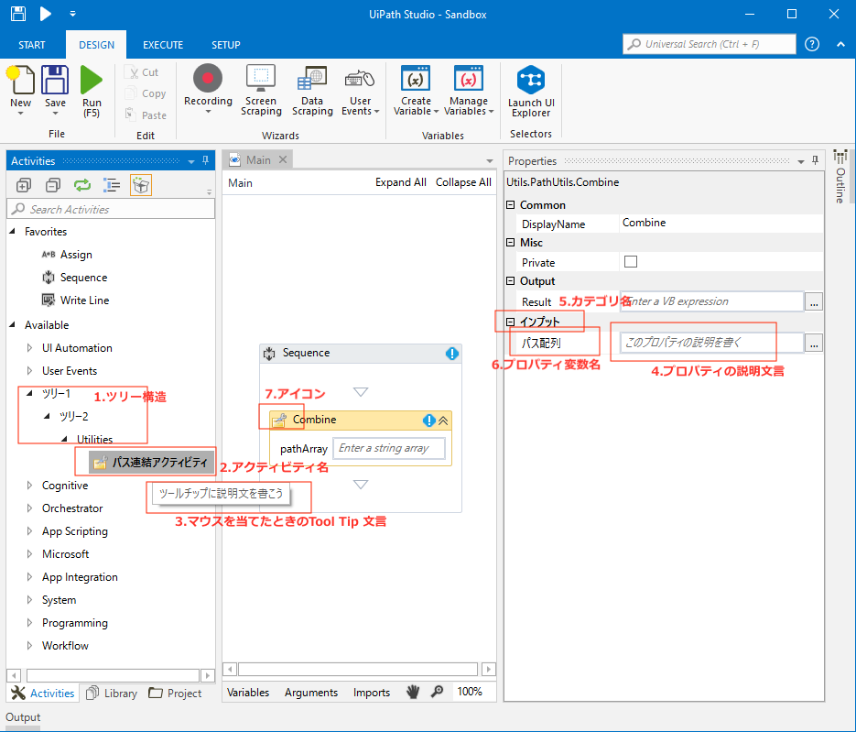Click Expand All in the designer
Viewport: 856px width, 732px height.
(401, 182)
